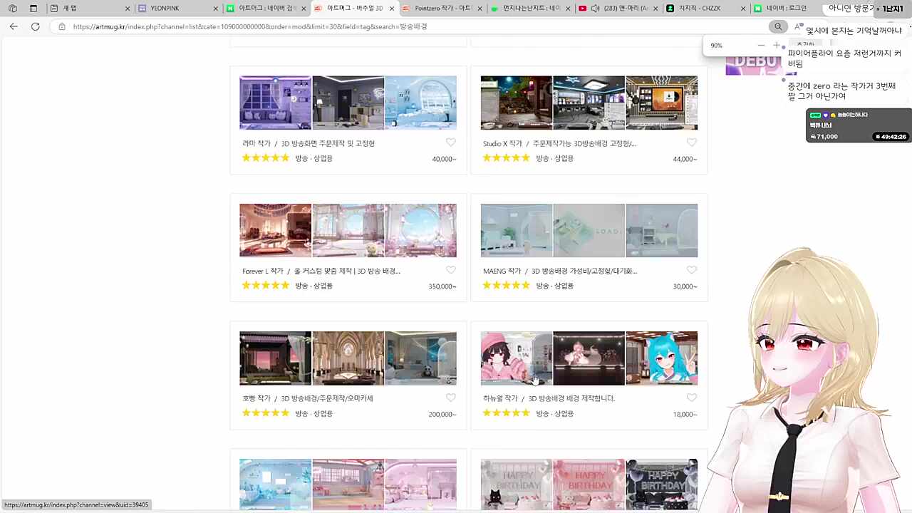Click the pink HAPPY BIRTHDAY thumbnail

[589, 484]
